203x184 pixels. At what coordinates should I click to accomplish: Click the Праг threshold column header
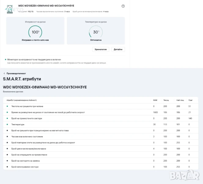[190, 100]
